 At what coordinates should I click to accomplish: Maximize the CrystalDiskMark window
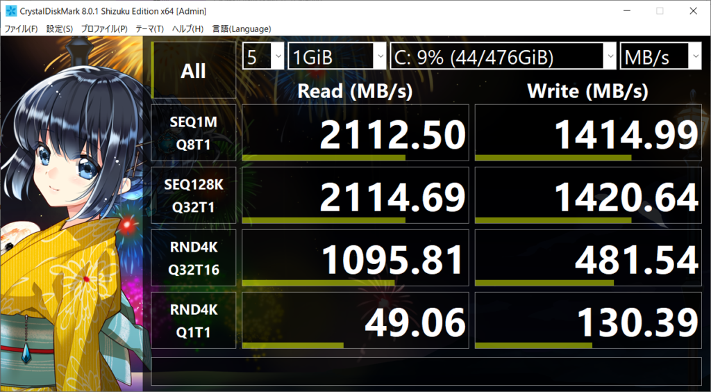click(660, 11)
